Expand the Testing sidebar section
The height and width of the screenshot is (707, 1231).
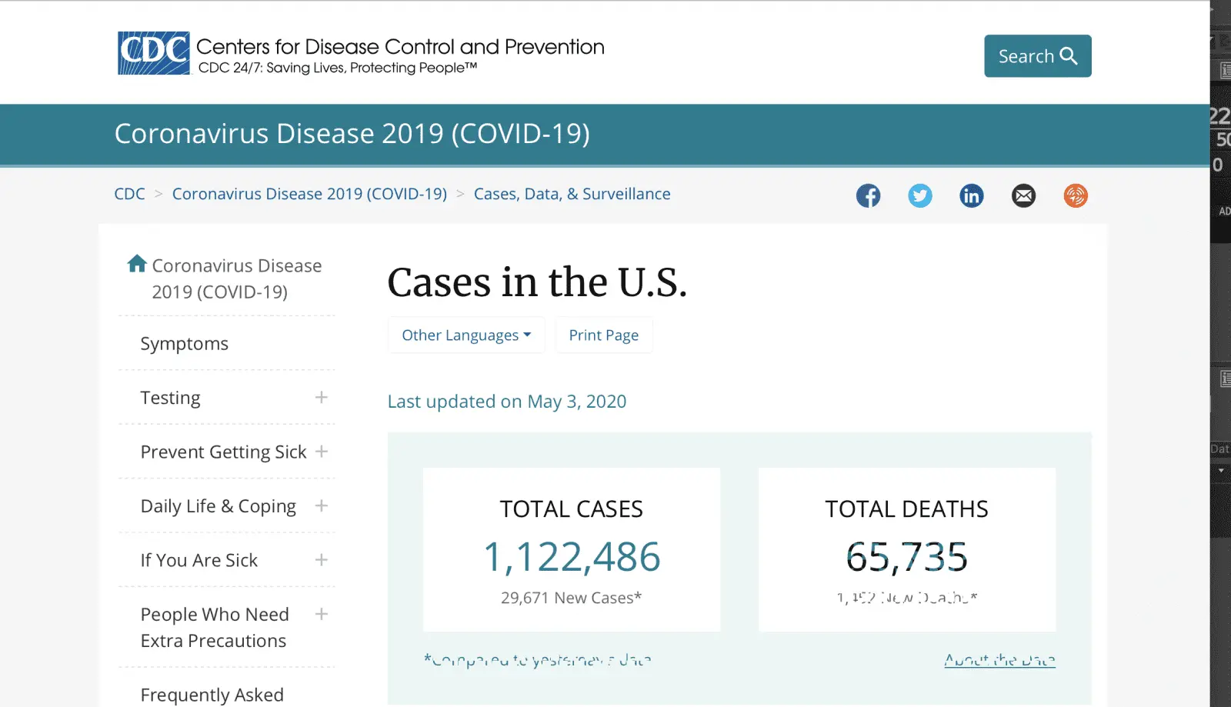point(322,397)
